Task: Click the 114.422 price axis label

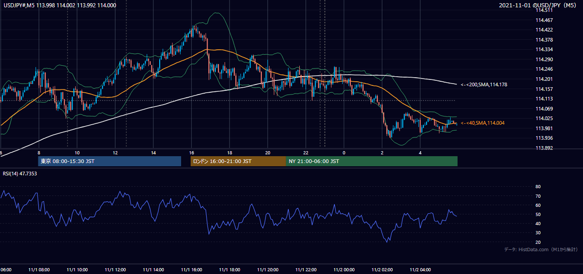Action: point(544,30)
